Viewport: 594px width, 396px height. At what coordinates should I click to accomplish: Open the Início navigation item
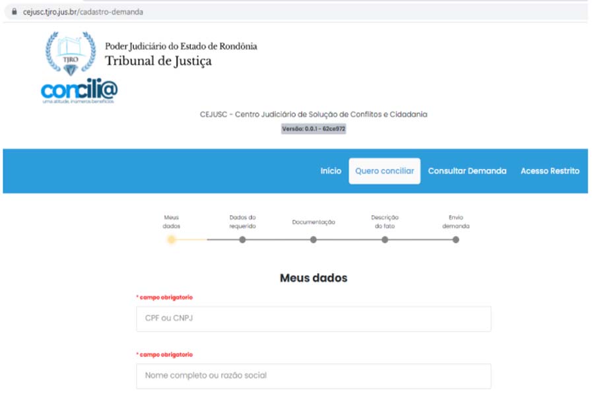point(331,171)
